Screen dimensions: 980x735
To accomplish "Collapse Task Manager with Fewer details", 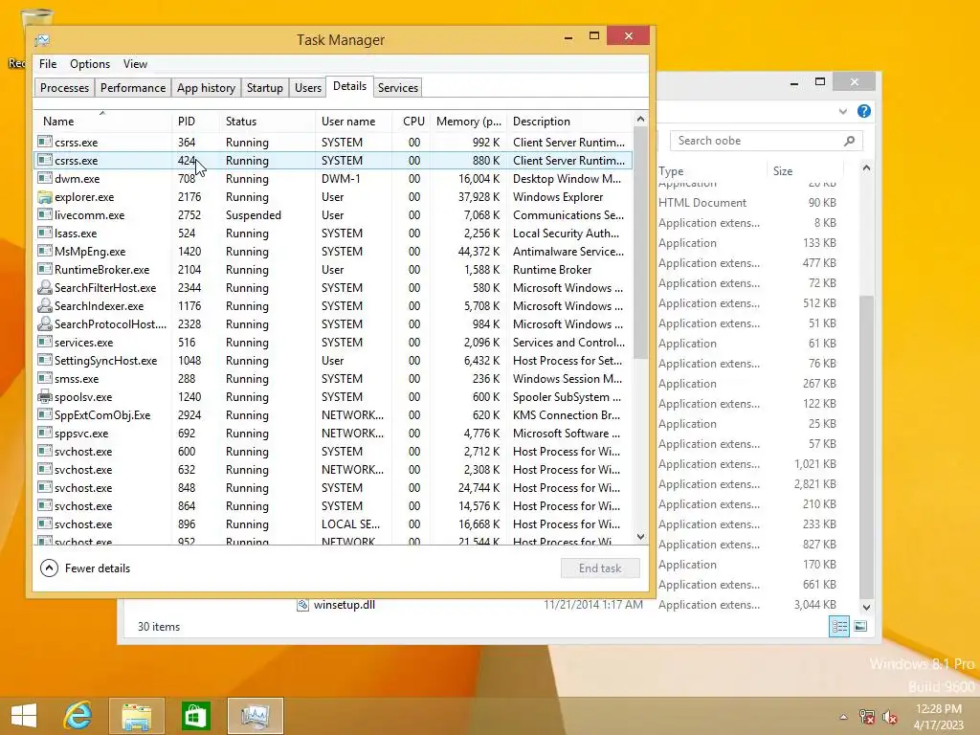I will pos(85,568).
